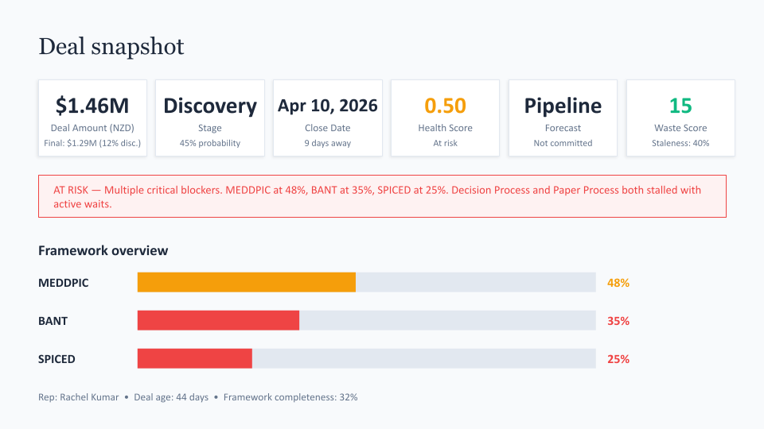The height and width of the screenshot is (429, 764).
Task: Click the AT RISK alert banner
Action: click(382, 196)
